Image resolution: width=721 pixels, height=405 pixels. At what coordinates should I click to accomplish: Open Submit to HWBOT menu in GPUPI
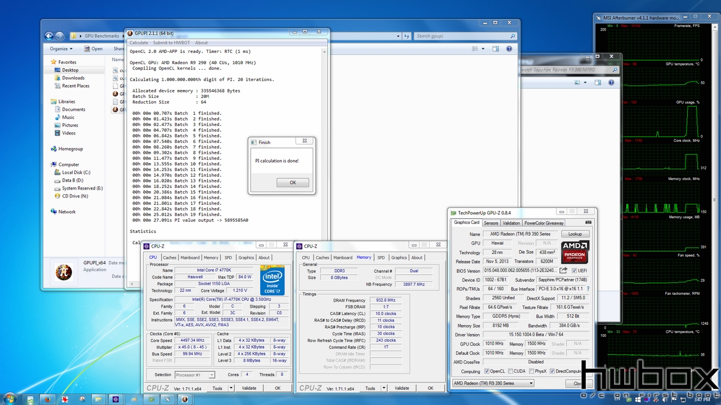tap(172, 43)
